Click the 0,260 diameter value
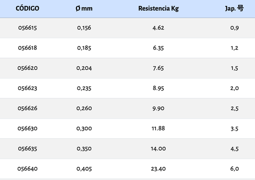The height and width of the screenshot is (180, 255). point(84,108)
